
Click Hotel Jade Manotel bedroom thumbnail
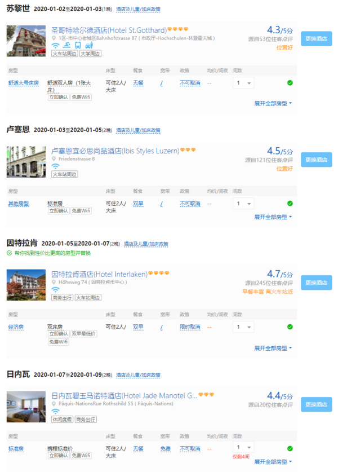26,407
